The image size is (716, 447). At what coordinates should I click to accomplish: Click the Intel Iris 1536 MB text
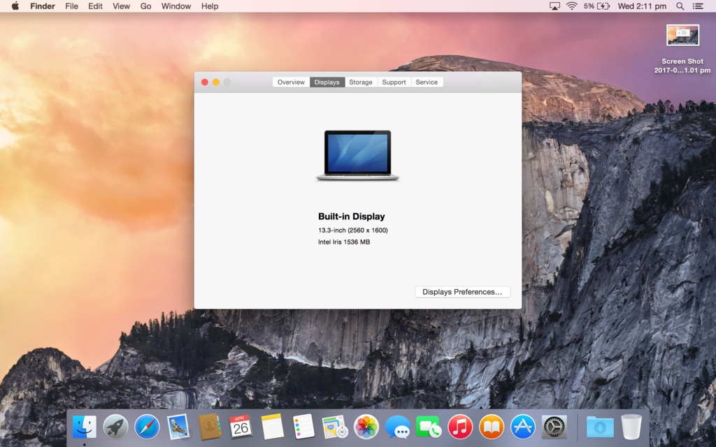(x=344, y=242)
